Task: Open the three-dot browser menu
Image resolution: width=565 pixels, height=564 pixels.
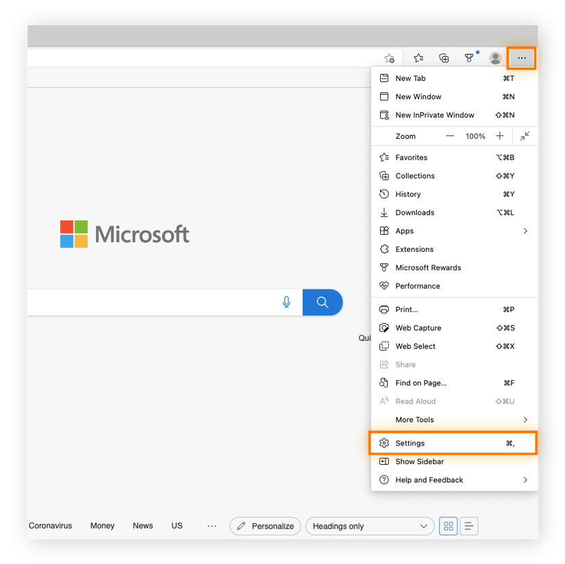Action: coord(520,58)
